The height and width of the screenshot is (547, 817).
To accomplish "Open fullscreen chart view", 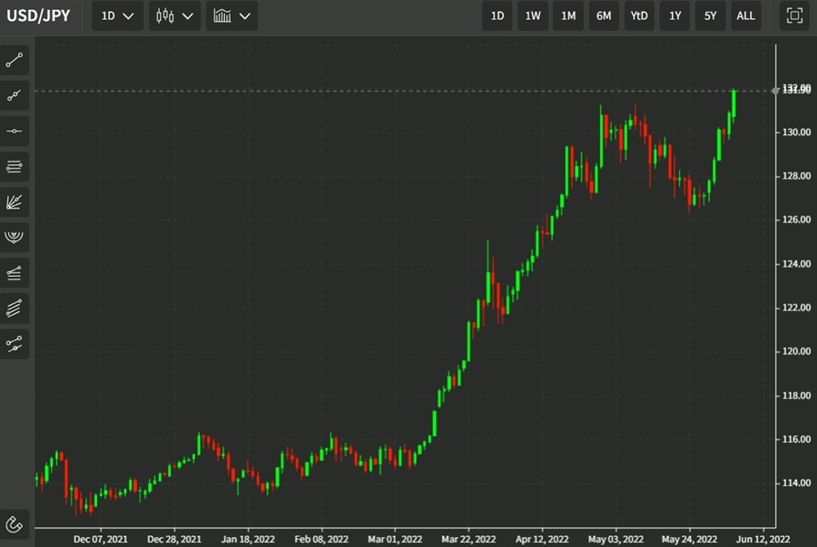I will [x=794, y=15].
